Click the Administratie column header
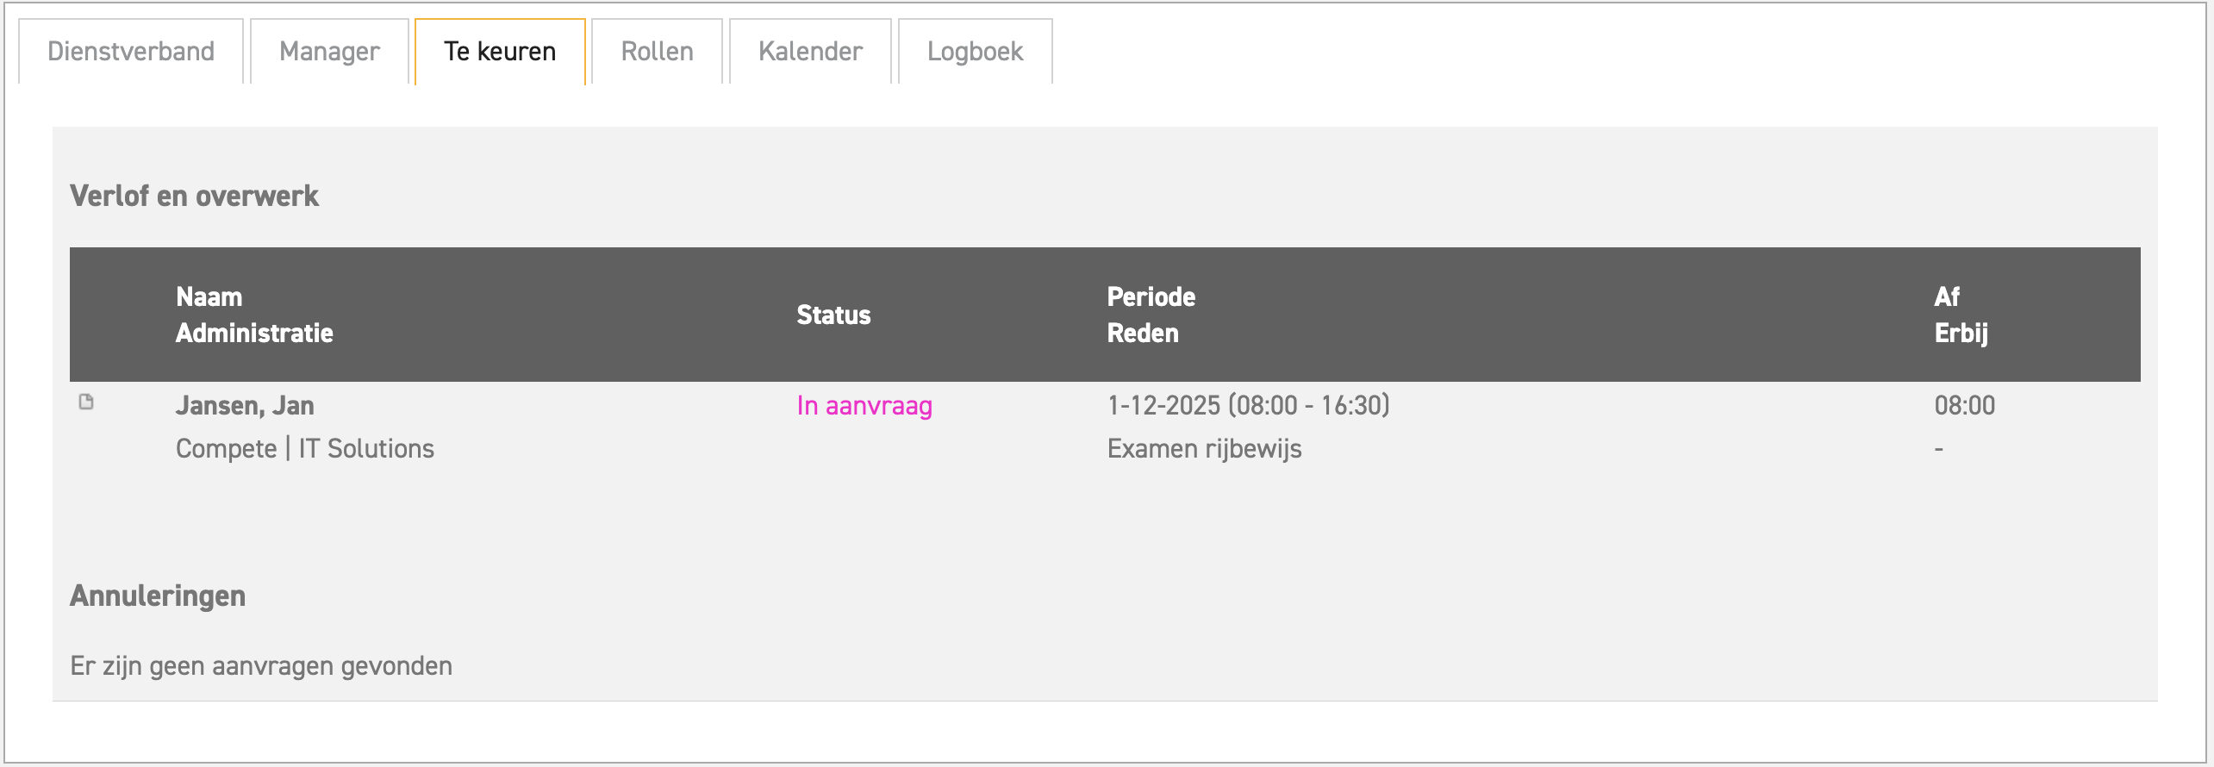Screen dimensions: 2214x767 click(254, 334)
